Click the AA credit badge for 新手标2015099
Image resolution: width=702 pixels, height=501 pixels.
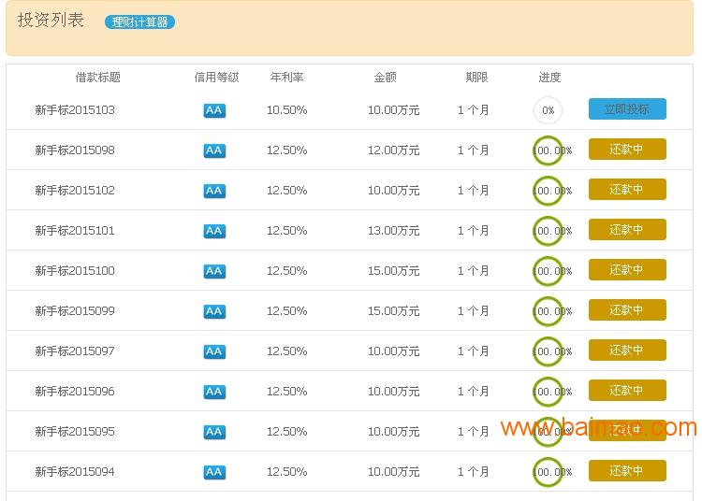pos(214,311)
